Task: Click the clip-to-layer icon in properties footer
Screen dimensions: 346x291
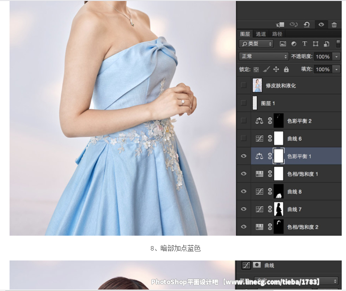Action: 280,24
